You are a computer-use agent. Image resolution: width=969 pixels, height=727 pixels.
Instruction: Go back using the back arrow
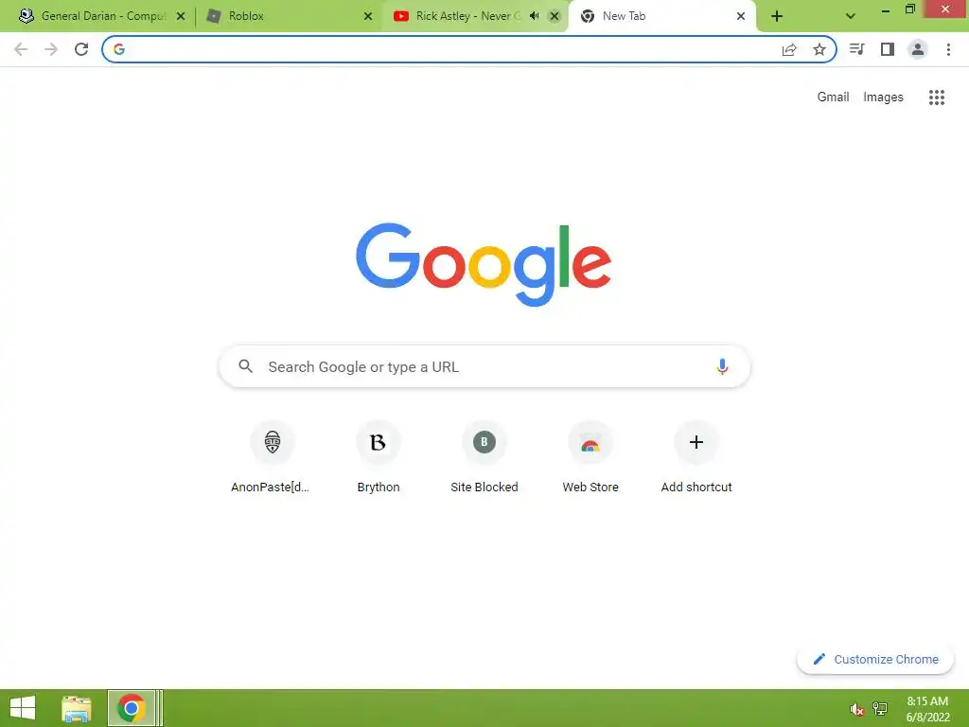coord(21,49)
